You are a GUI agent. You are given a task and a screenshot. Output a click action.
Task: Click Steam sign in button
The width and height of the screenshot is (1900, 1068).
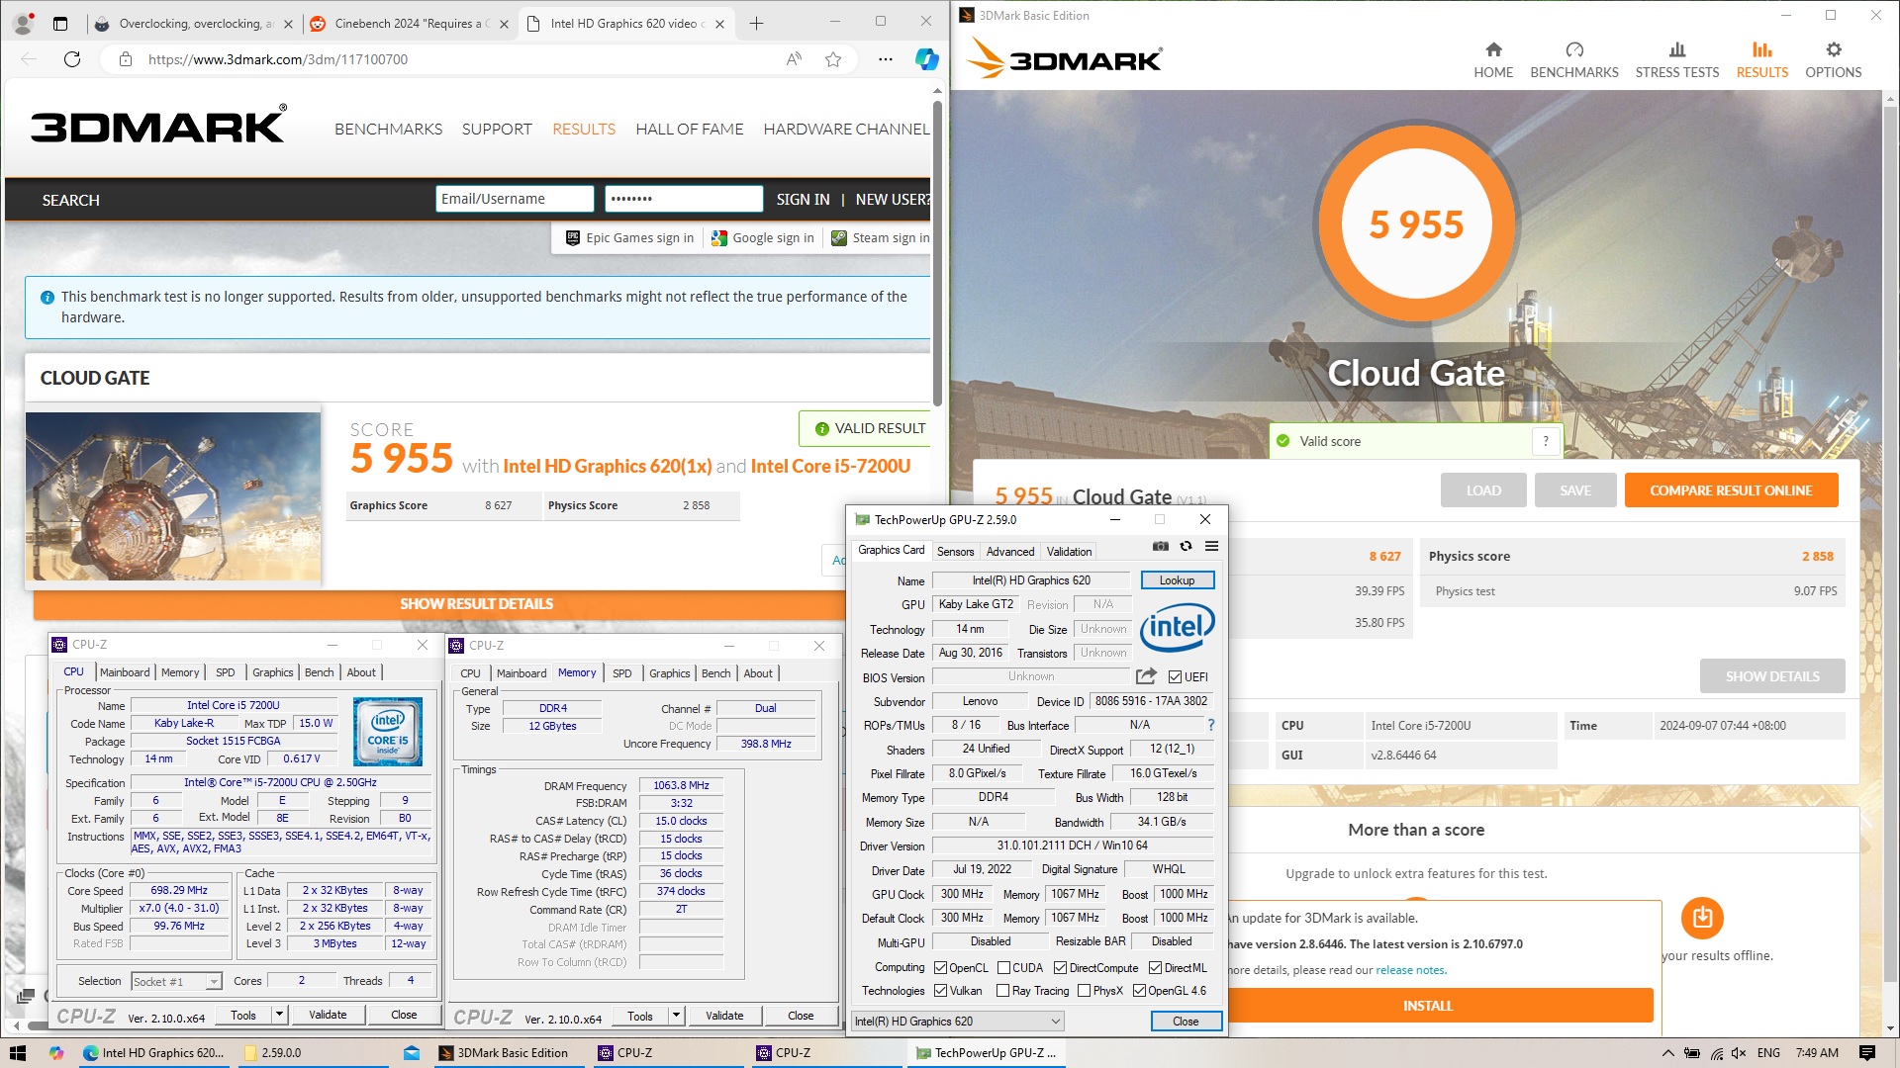click(880, 238)
